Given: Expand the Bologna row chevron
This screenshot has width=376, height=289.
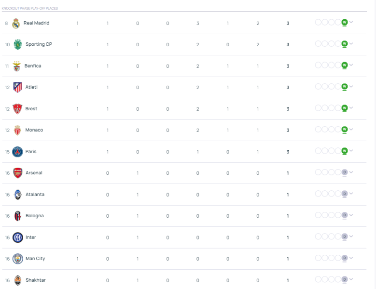Looking at the screenshot, I should tap(351, 215).
